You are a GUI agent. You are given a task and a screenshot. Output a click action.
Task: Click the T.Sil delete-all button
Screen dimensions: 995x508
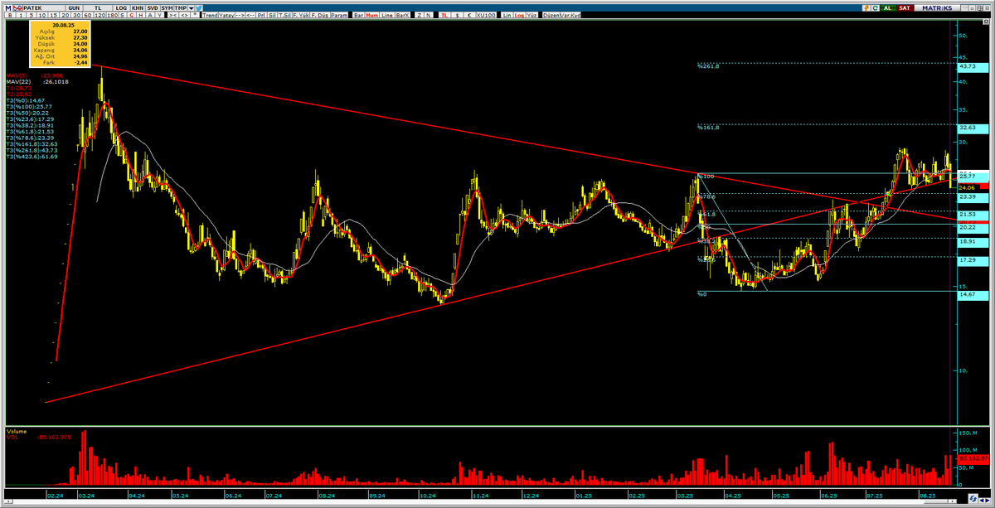pos(284,15)
